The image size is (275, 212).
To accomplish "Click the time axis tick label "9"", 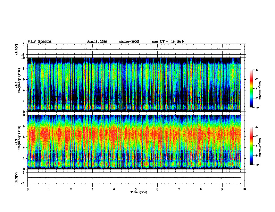I will click(x=222, y=189).
